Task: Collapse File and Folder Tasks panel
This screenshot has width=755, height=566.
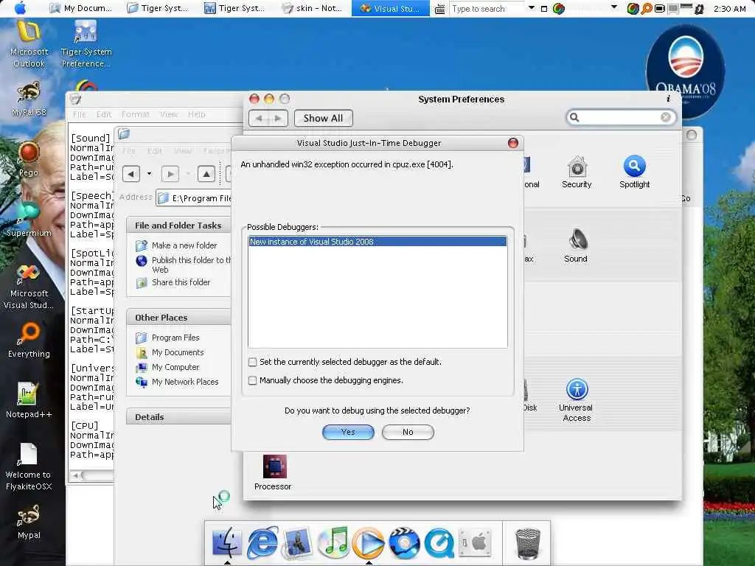Action: [x=178, y=226]
